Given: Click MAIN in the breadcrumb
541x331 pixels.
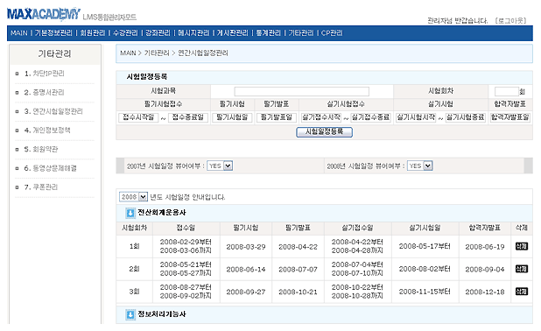Looking at the screenshot, I should (128, 53).
